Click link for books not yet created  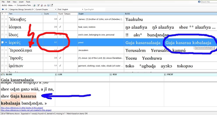[26, 110]
